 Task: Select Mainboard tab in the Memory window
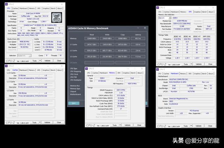104,73
